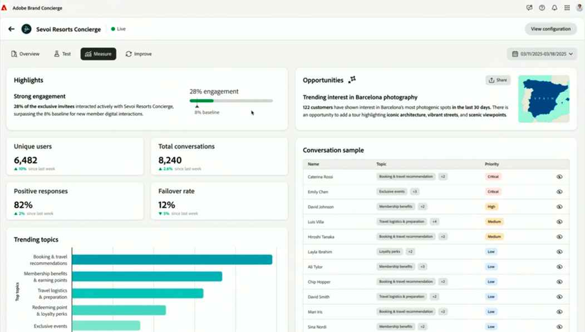The image size is (585, 332).
Task: Click the Total conversations 8,240 card
Action: [219, 156]
